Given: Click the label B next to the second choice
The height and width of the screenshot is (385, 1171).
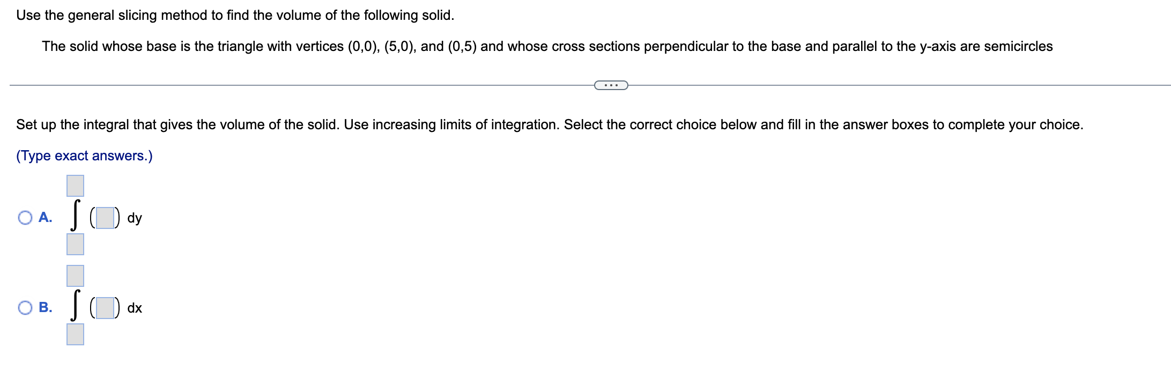Looking at the screenshot, I should (46, 308).
